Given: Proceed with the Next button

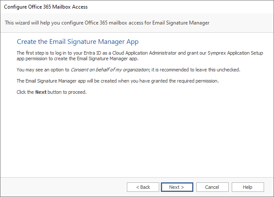Looking at the screenshot, I should coord(177,187).
